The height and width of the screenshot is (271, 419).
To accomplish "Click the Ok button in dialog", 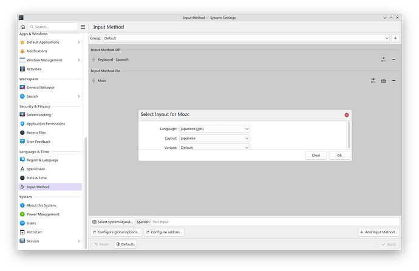I will point(339,156).
